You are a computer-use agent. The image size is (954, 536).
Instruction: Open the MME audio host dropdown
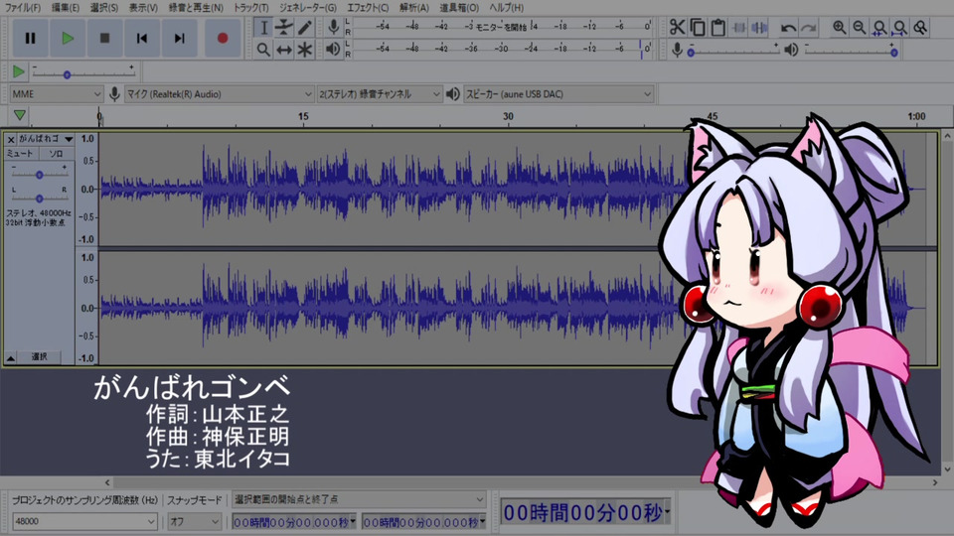coord(56,94)
